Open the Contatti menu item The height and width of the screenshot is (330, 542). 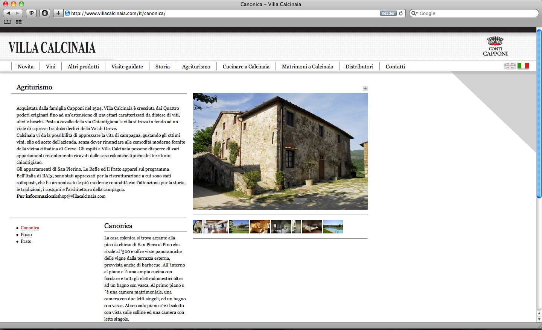pyautogui.click(x=395, y=67)
